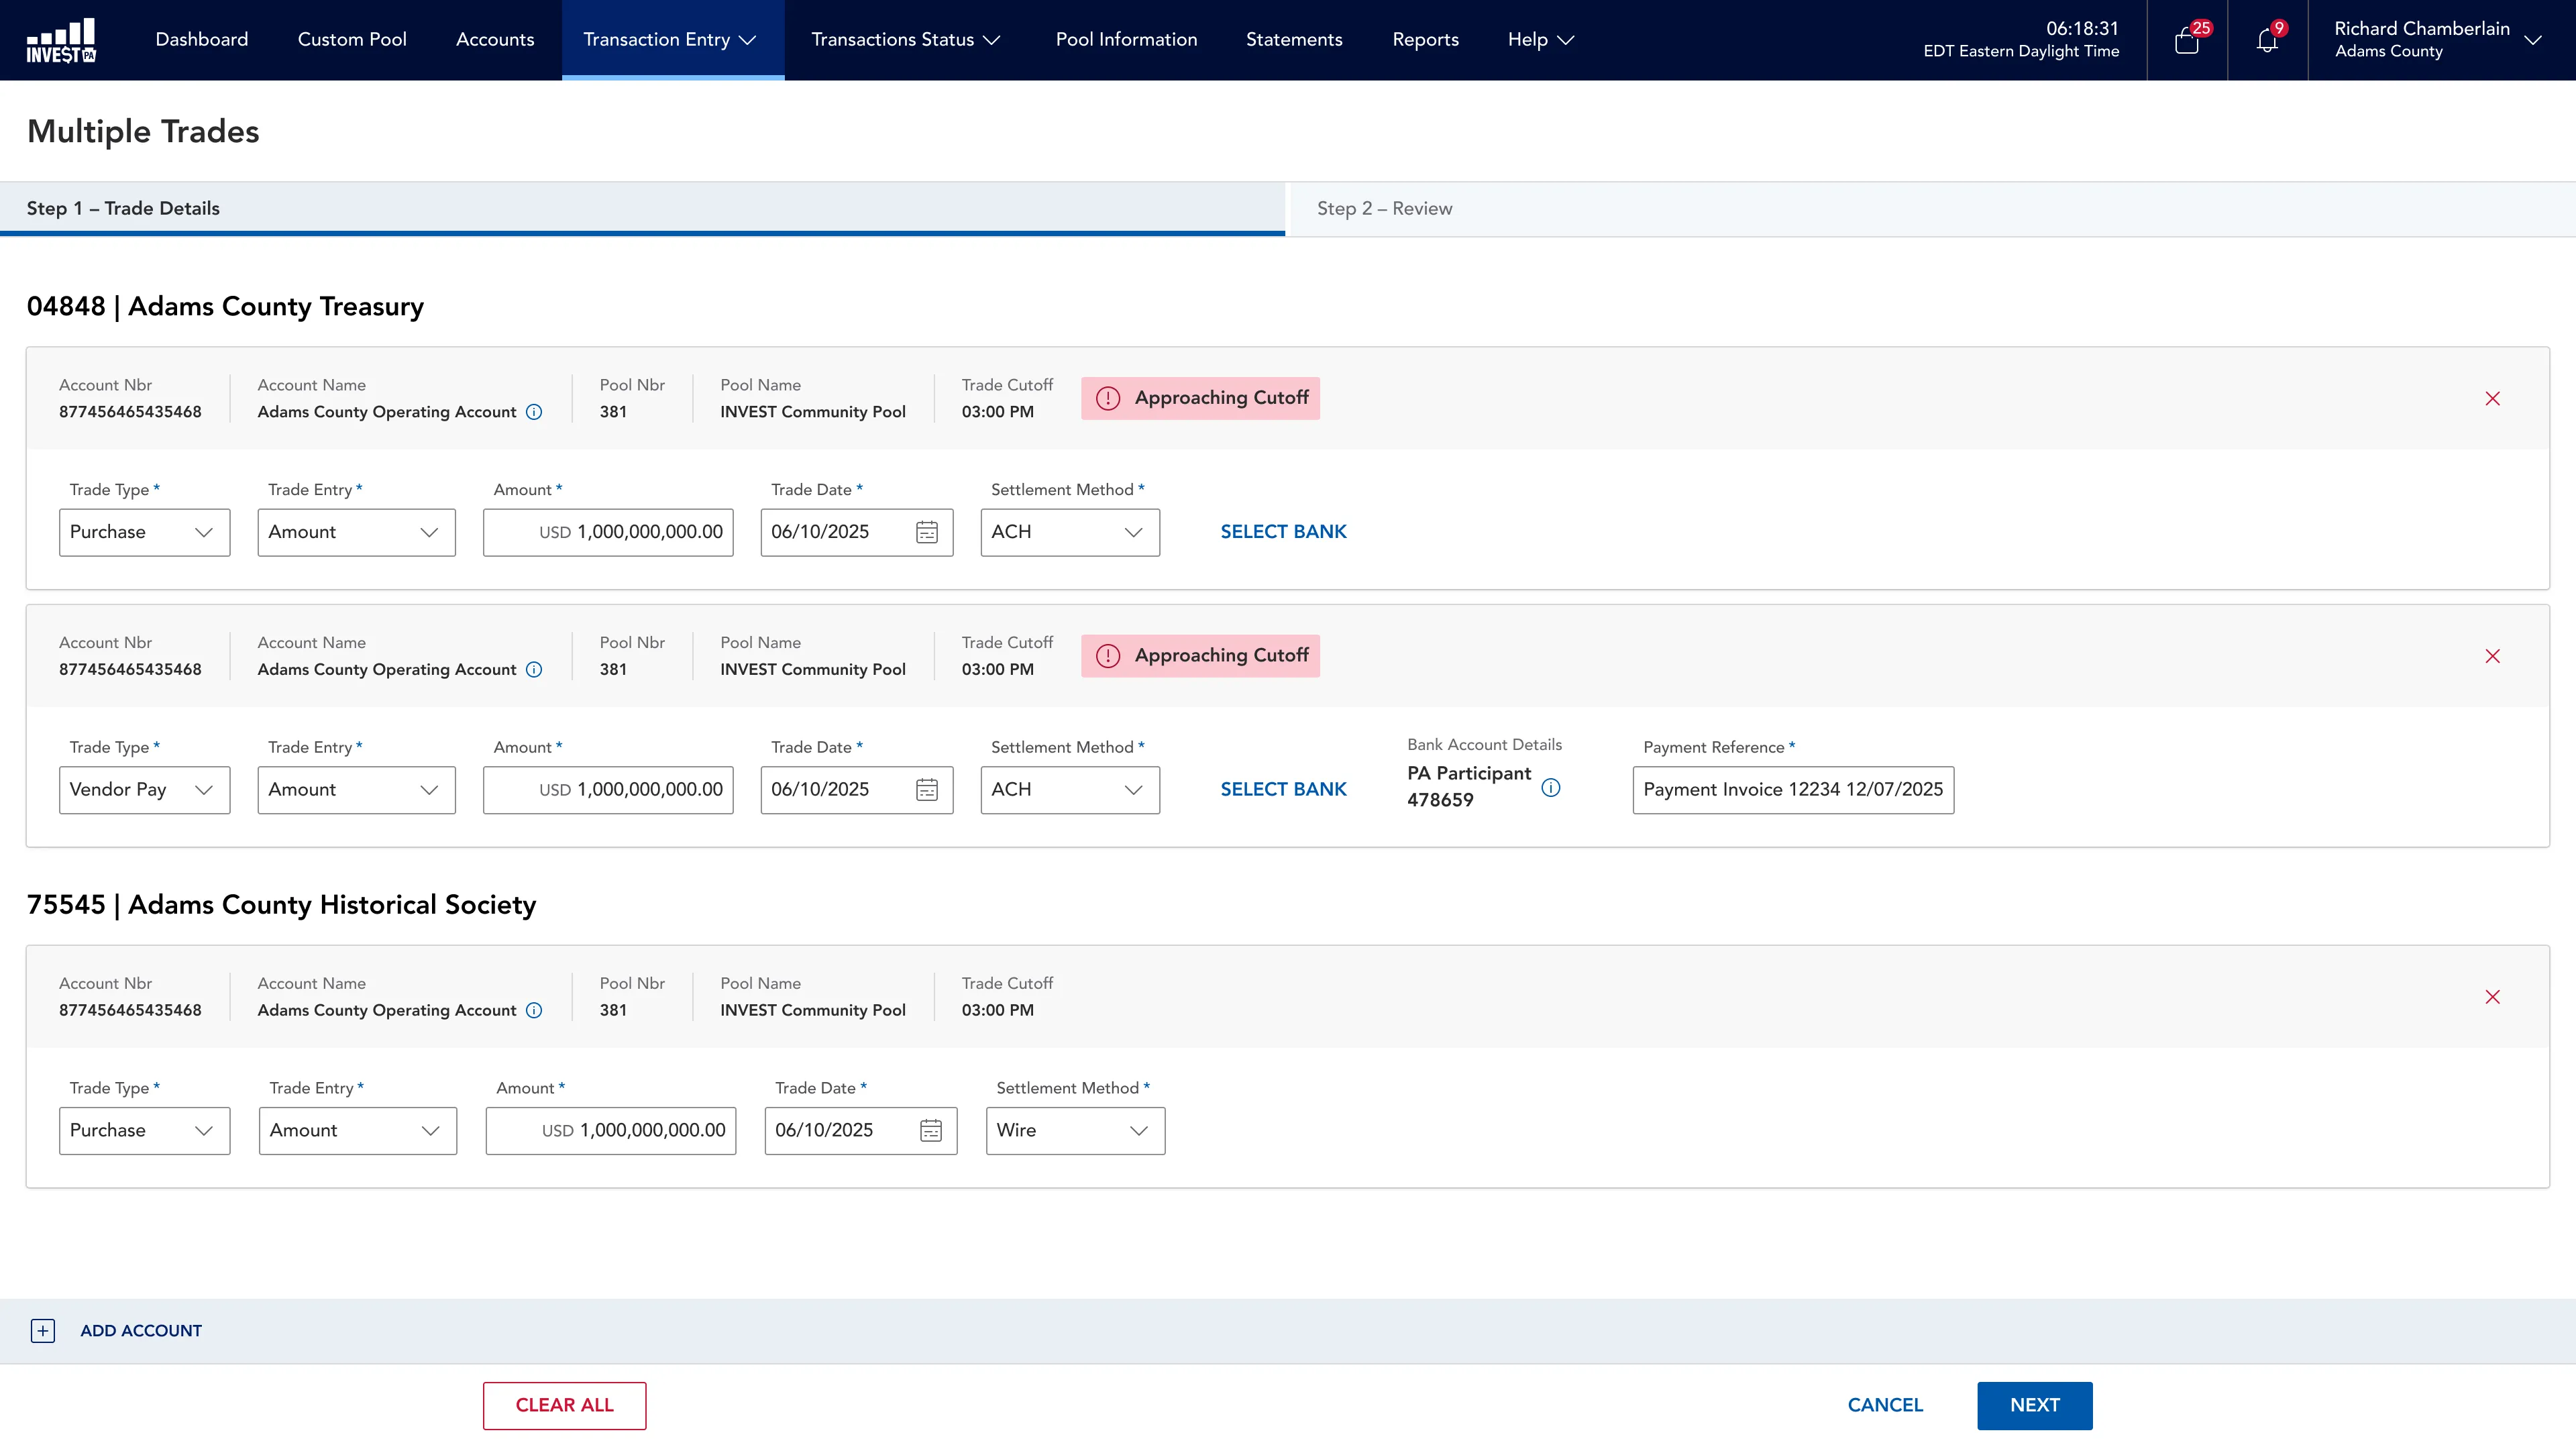
Task: Open the calendar picker in the Vendor Pay row
Action: (927, 790)
